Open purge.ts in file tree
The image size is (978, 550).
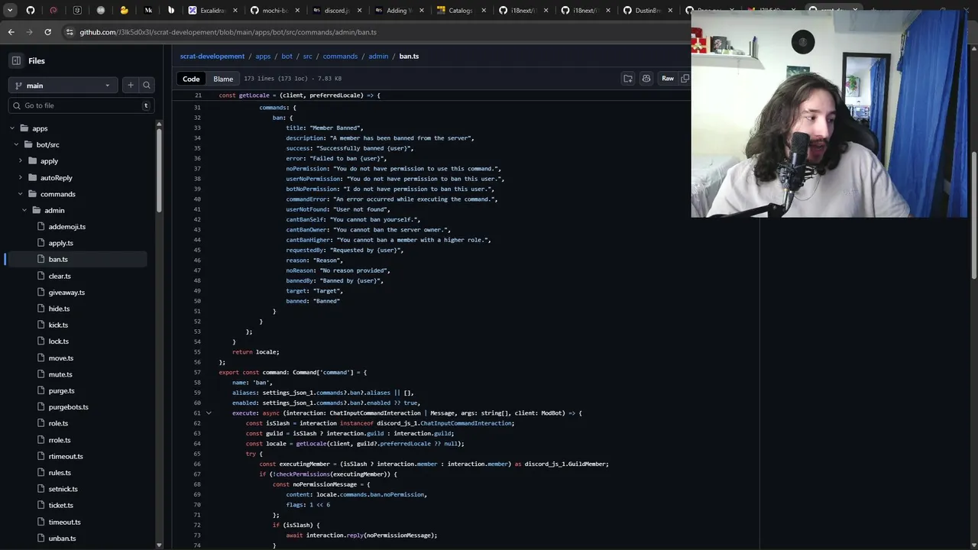(x=62, y=391)
